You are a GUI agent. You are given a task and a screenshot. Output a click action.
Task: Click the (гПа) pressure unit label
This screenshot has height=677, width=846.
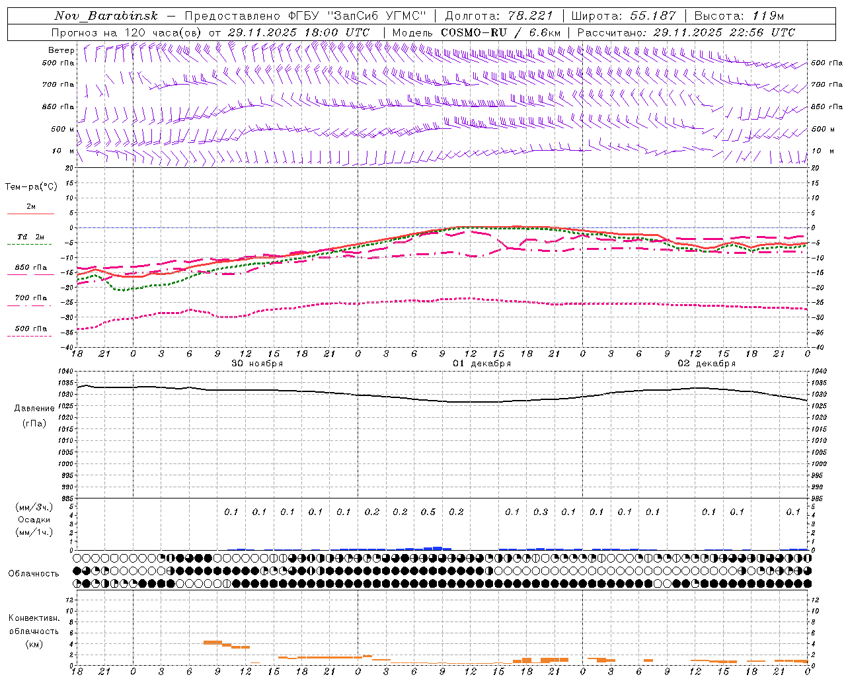click(34, 423)
